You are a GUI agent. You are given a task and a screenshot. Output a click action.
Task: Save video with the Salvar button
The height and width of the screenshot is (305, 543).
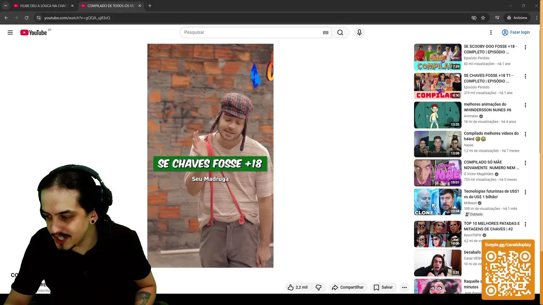[383, 287]
